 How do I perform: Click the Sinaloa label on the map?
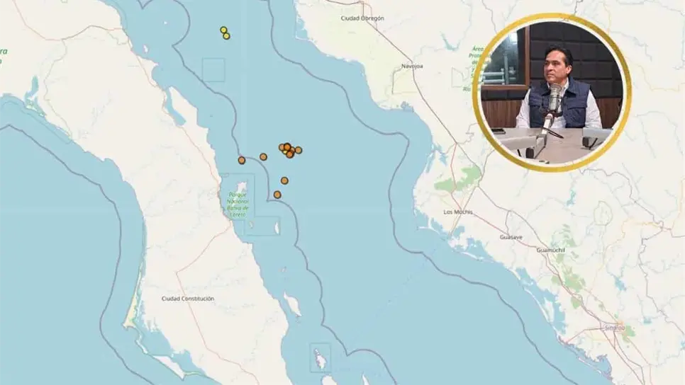pyautogui.click(x=615, y=328)
